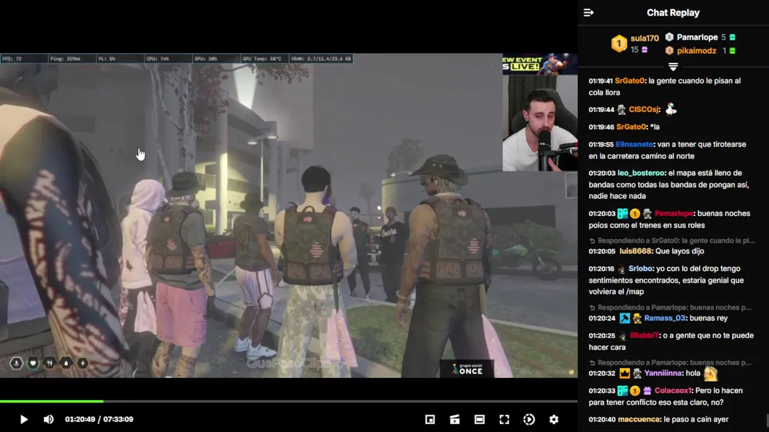The image size is (769, 432).
Task: Click the in-game lightning stamina HUD icon
Action: pyautogui.click(x=82, y=363)
